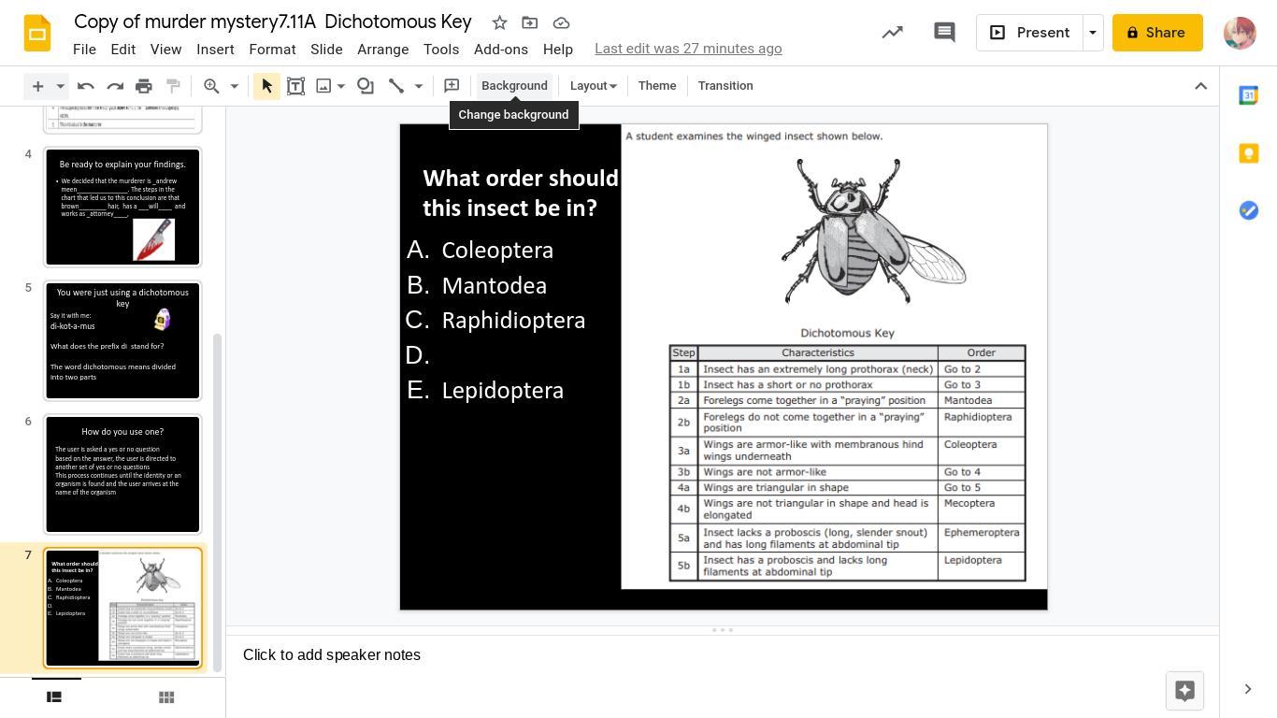Redo the last action
The height and width of the screenshot is (718, 1277).
pos(115,86)
